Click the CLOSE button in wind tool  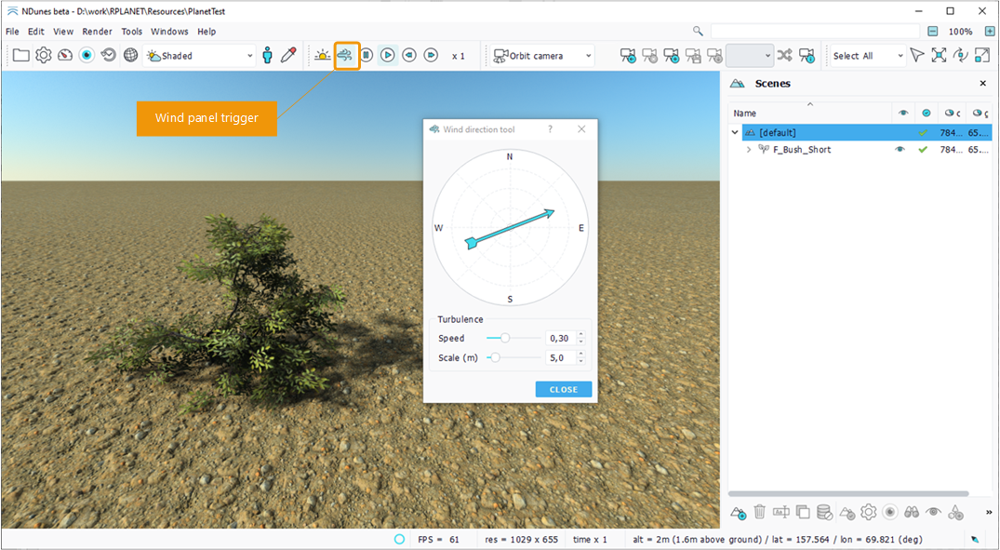(563, 390)
